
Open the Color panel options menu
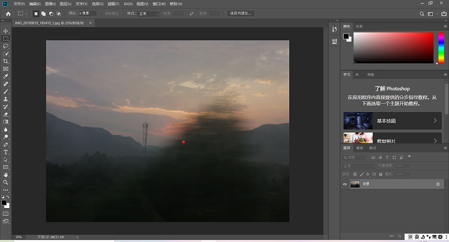coord(445,26)
